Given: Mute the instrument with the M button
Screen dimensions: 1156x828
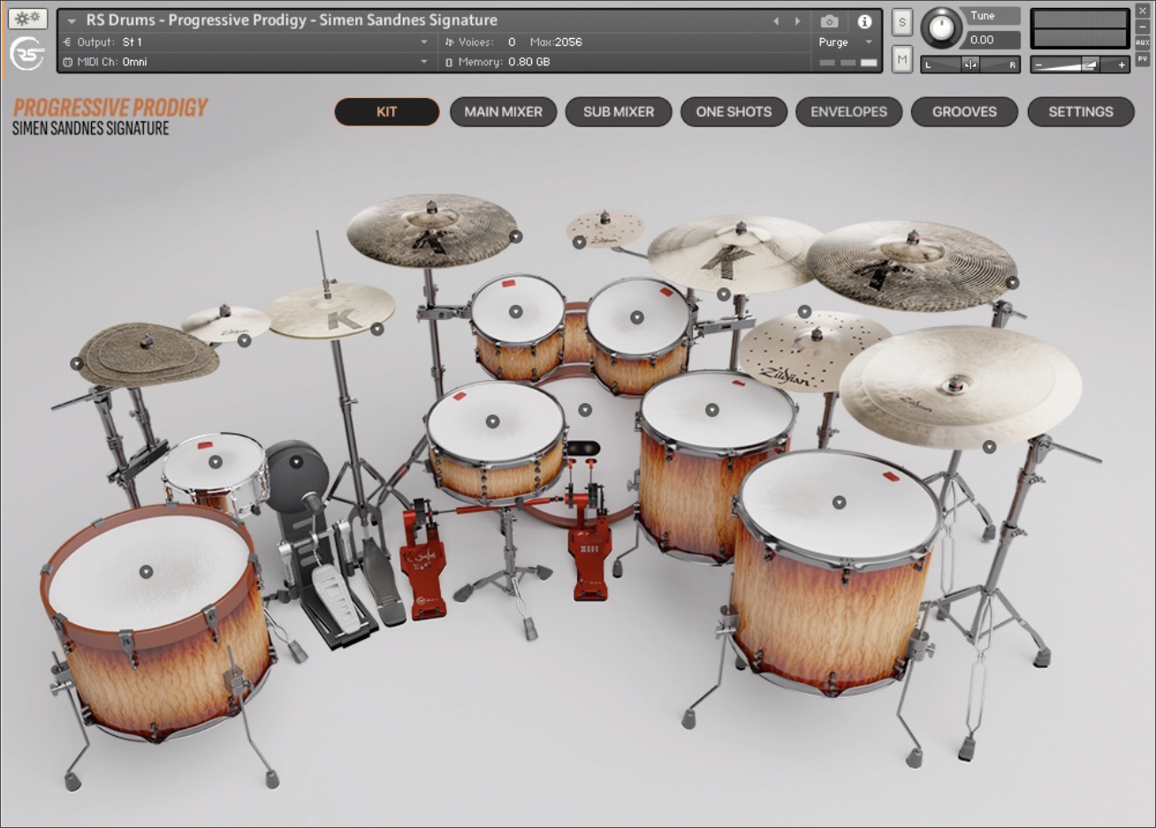Looking at the screenshot, I should coord(901,60).
